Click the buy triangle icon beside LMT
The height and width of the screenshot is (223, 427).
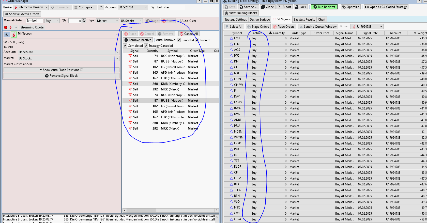point(231,38)
